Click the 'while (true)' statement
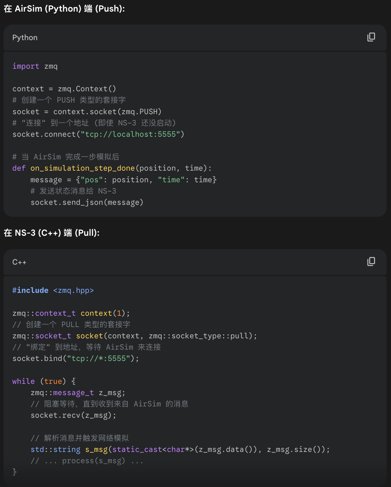391x487 pixels. coord(44,381)
